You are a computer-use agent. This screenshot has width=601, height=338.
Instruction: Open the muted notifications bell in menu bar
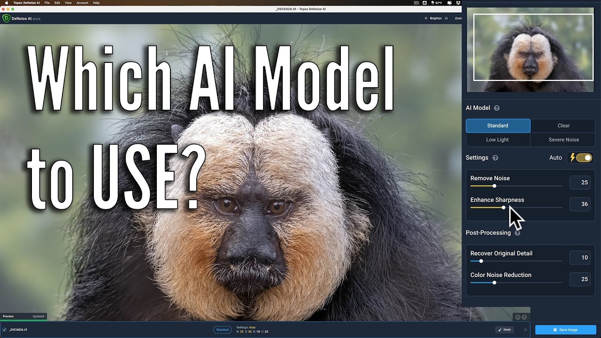tap(449, 3)
